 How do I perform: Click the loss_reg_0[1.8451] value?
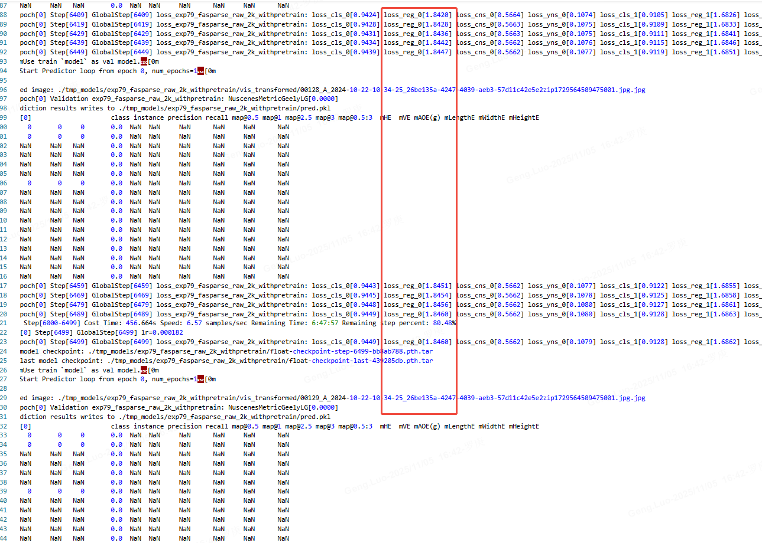418,286
